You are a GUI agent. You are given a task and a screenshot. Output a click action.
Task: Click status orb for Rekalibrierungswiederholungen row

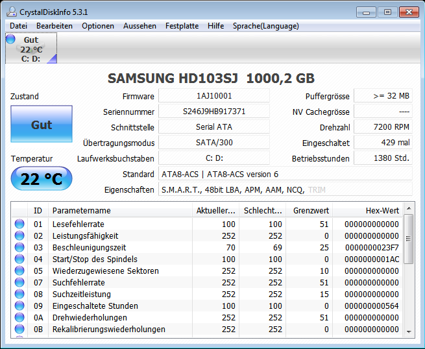19,329
